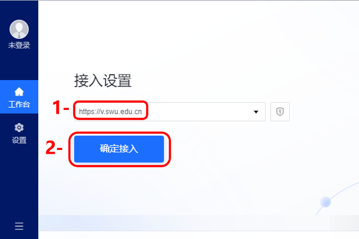The image size is (359, 239).
Task: Click the red 2- annotation marker
Action: click(54, 148)
